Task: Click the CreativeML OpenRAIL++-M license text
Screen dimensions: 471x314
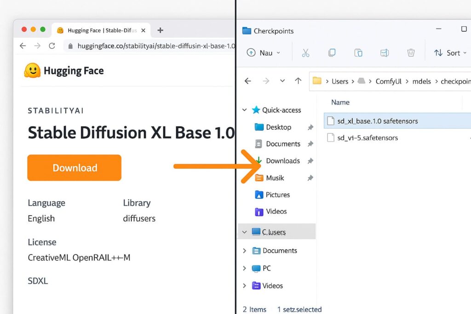Action: pyautogui.click(x=79, y=257)
